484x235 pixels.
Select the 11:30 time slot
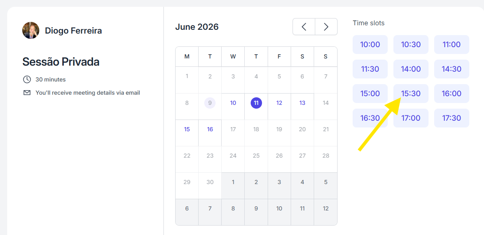coord(370,69)
